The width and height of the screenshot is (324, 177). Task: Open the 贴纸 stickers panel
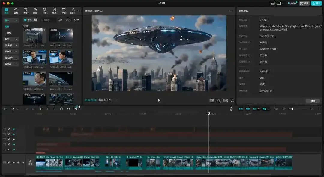click(35, 11)
